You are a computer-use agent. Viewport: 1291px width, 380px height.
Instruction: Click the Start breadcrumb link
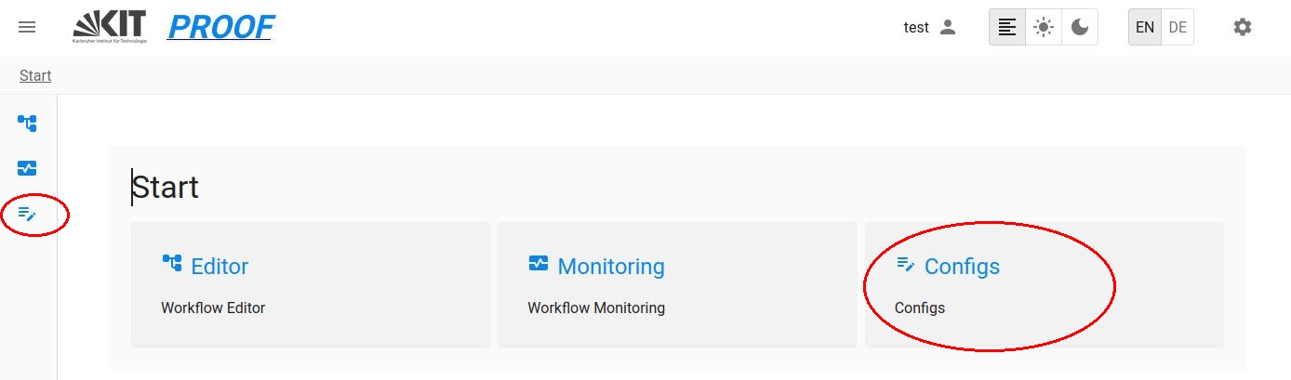pyautogui.click(x=35, y=75)
